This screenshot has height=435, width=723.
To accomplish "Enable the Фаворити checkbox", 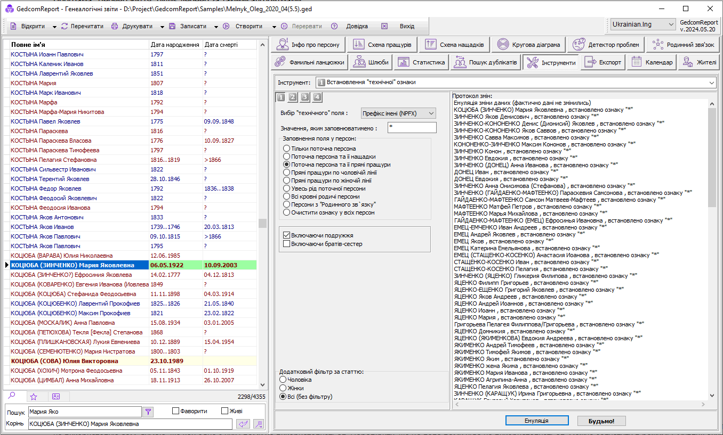I will click(x=176, y=411).
